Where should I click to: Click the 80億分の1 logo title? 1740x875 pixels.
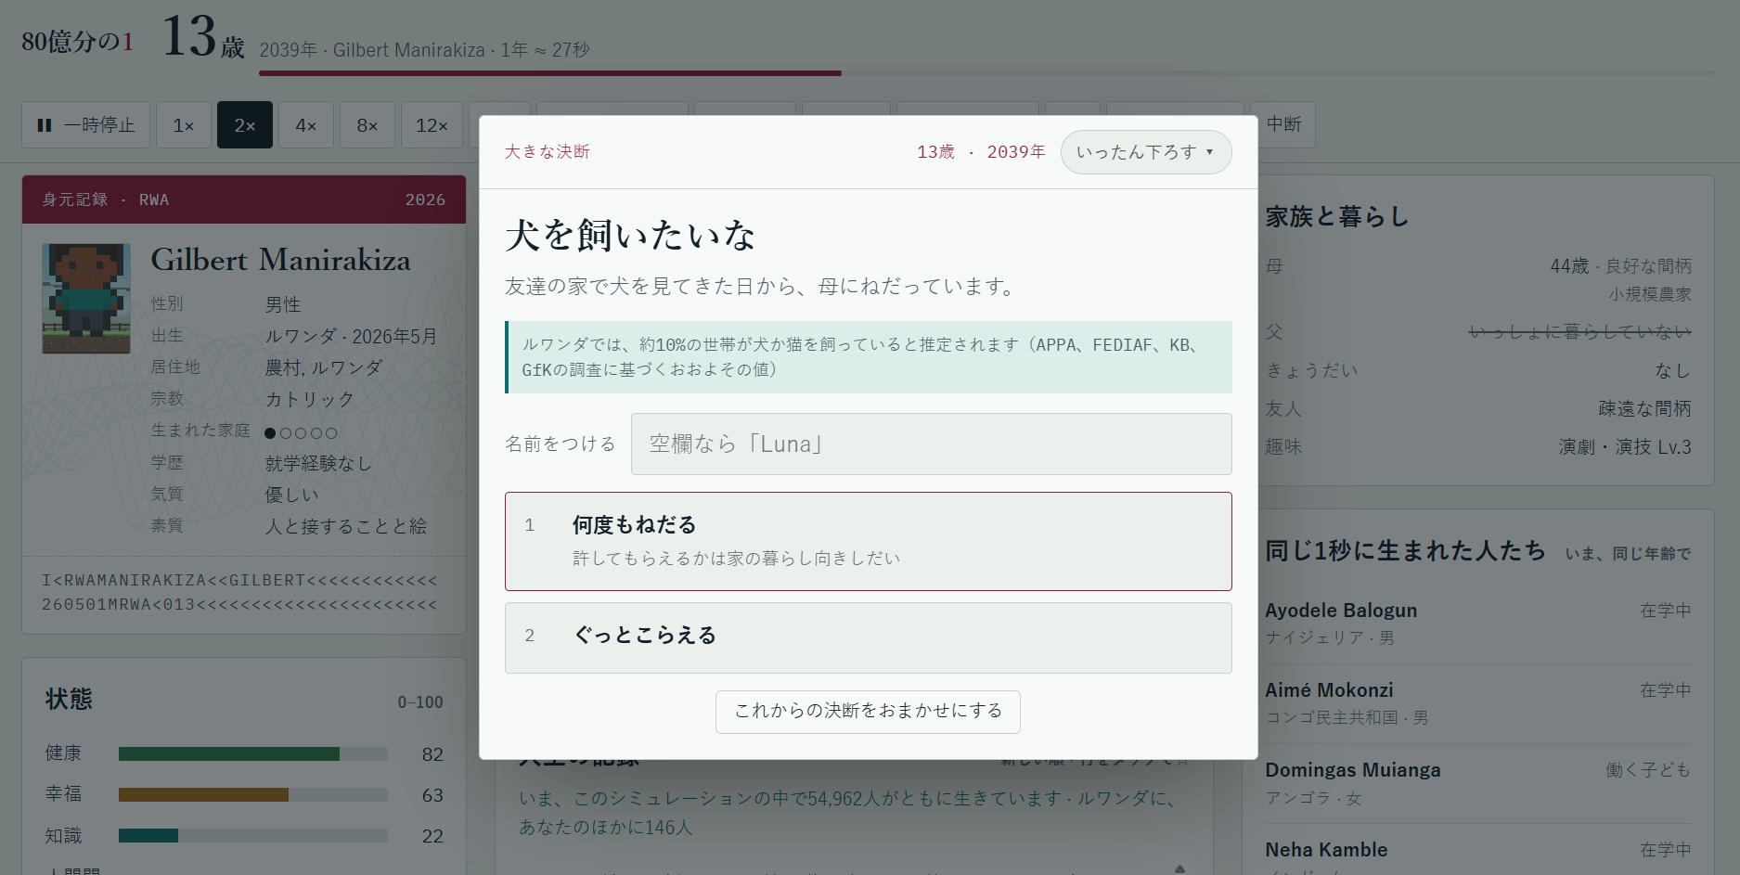tap(78, 42)
